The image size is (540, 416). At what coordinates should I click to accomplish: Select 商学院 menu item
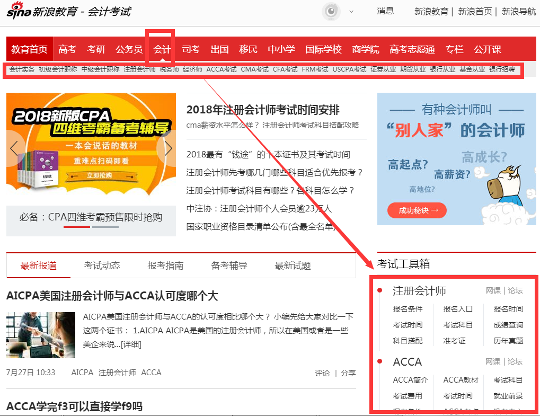click(x=366, y=49)
